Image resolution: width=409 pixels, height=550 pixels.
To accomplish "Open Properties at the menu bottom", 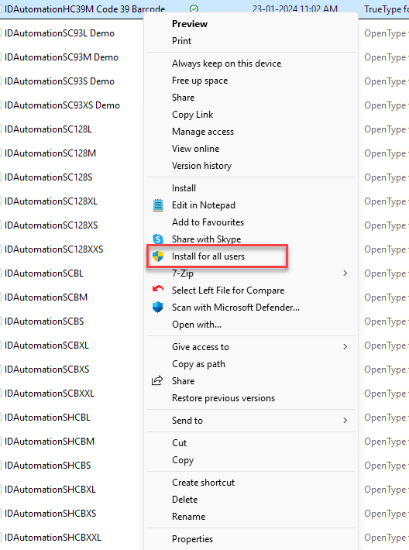I will click(192, 539).
